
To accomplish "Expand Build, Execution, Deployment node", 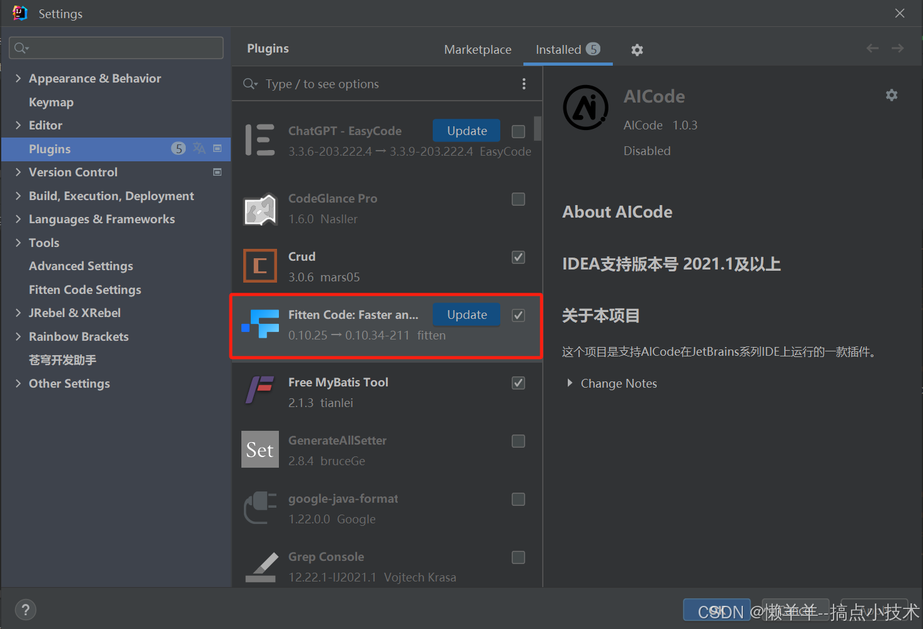I will (18, 196).
